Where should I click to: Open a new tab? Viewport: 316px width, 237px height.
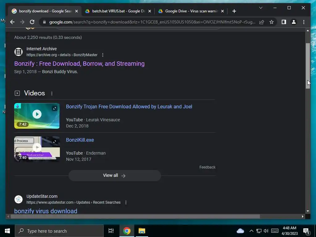tap(234, 11)
